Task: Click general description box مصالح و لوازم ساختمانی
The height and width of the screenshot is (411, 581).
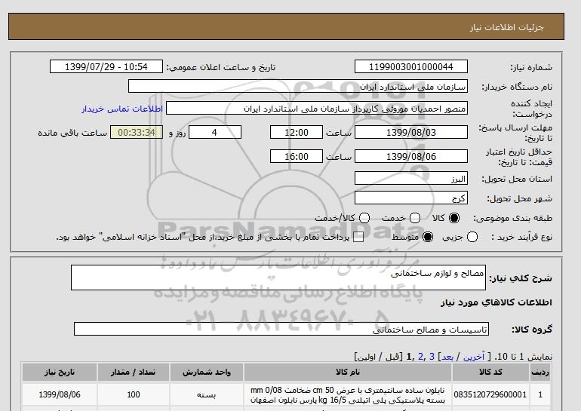Action: [x=278, y=278]
